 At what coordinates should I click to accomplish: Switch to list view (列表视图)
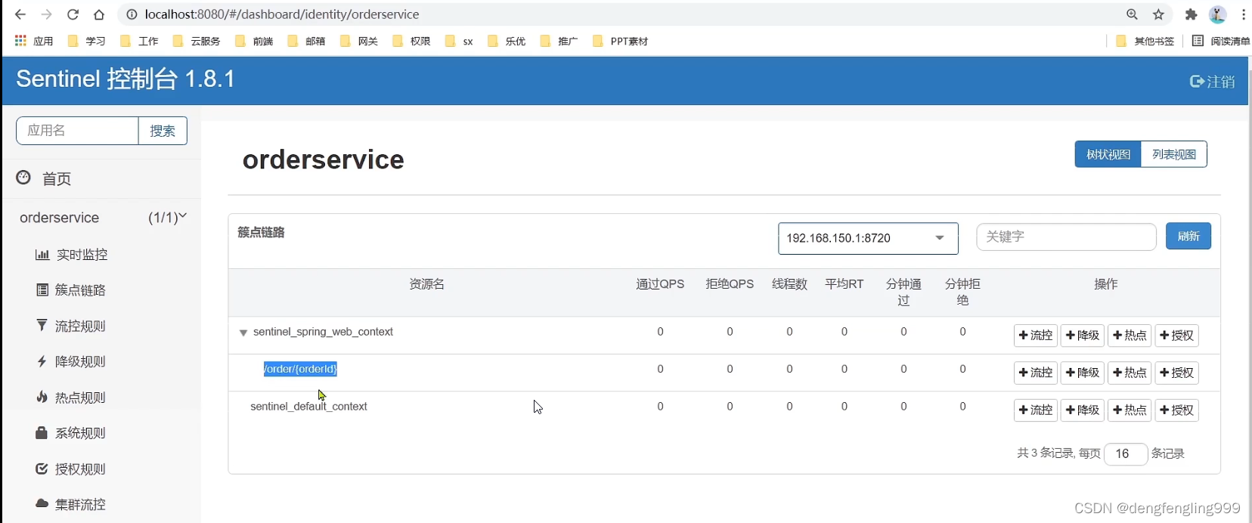click(1173, 154)
